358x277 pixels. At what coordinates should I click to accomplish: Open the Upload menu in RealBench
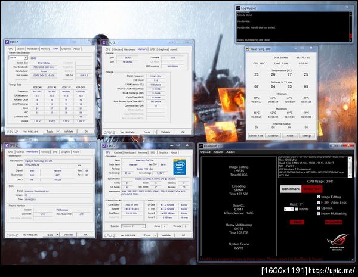pyautogui.click(x=205, y=152)
